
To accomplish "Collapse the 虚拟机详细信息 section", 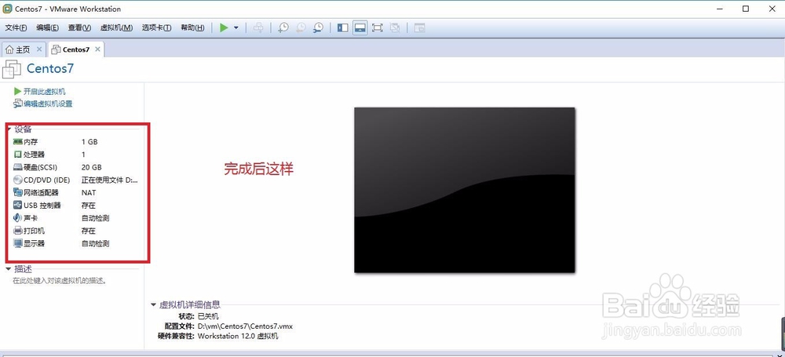I will coord(154,304).
